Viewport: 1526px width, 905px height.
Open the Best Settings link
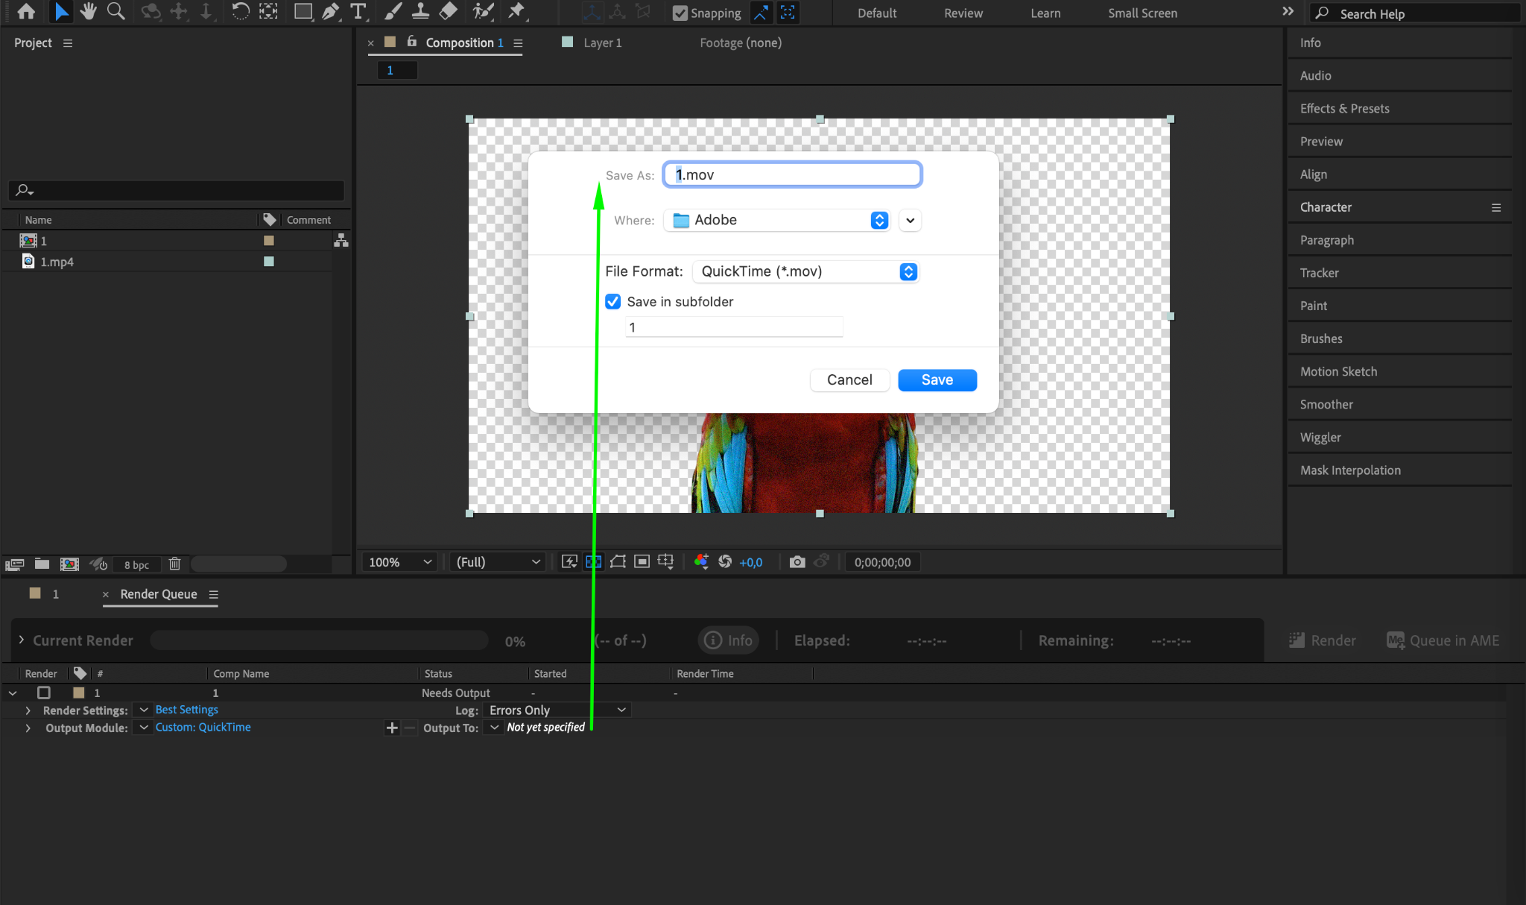[186, 710]
